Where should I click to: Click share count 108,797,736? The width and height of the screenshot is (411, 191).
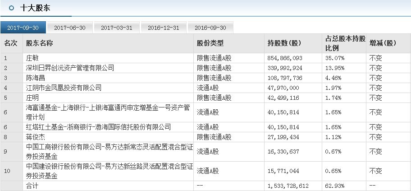[x=285, y=78]
